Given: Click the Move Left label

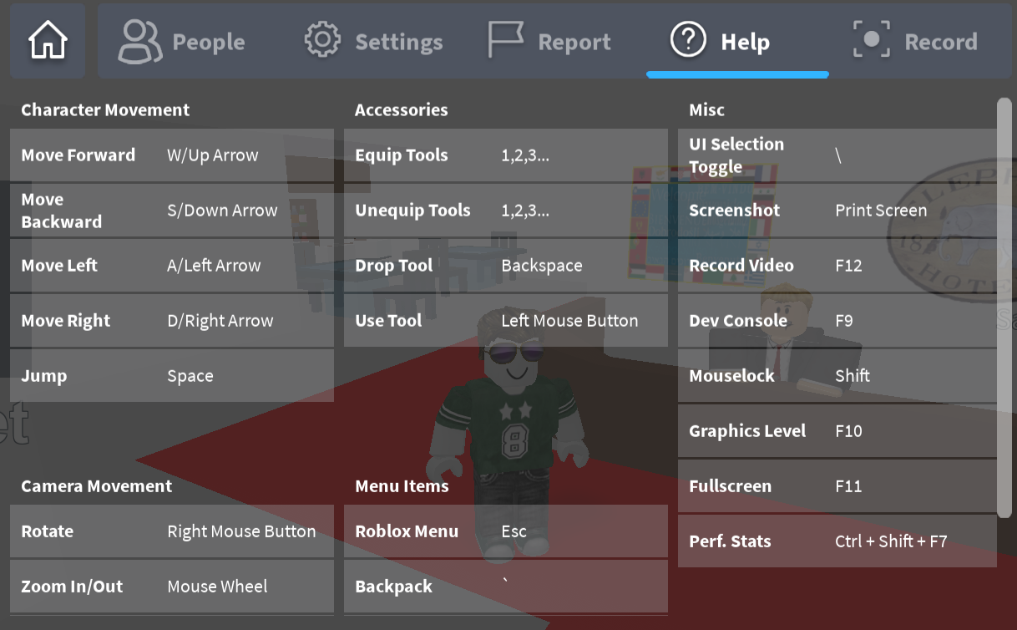Looking at the screenshot, I should tap(59, 266).
